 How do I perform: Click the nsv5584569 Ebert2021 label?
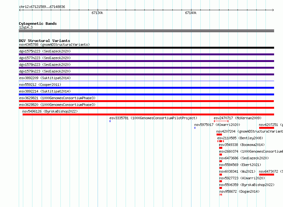pos(240,165)
